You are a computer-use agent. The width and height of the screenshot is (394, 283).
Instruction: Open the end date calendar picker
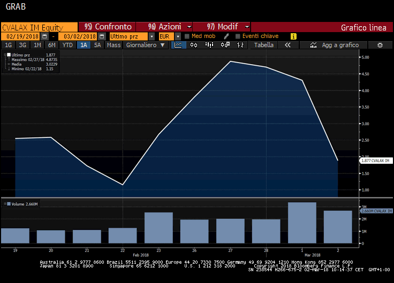pyautogui.click(x=102, y=36)
